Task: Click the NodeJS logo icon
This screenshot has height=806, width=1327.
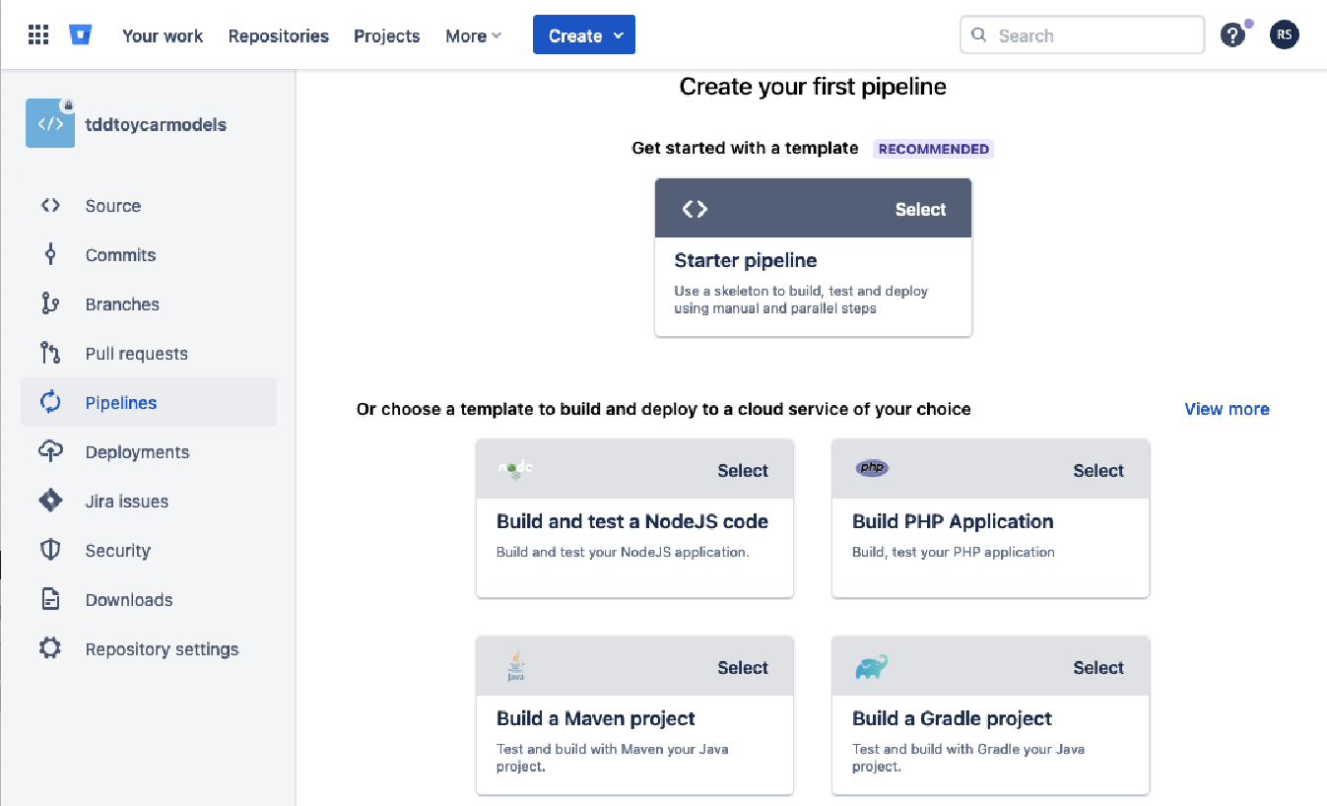Action: coord(515,469)
